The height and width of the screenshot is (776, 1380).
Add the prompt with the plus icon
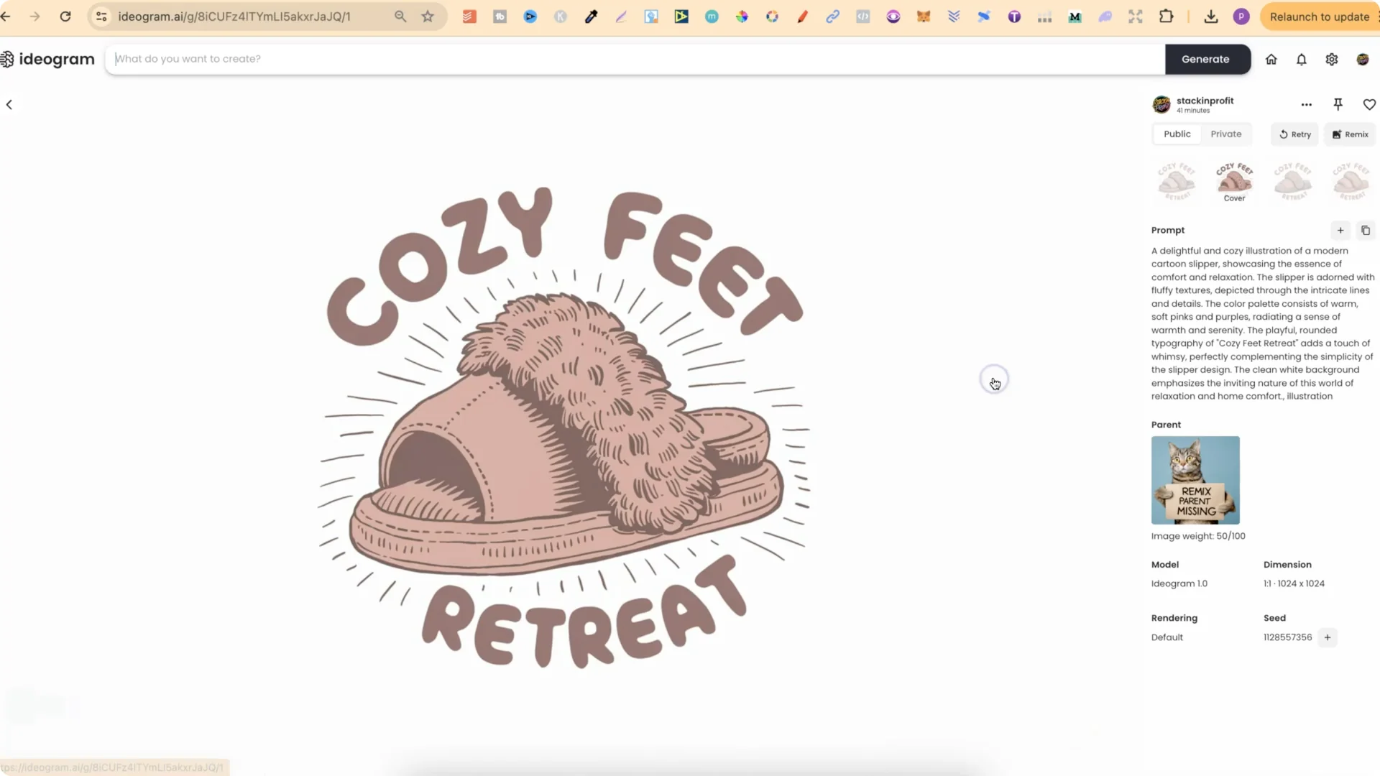(1340, 231)
